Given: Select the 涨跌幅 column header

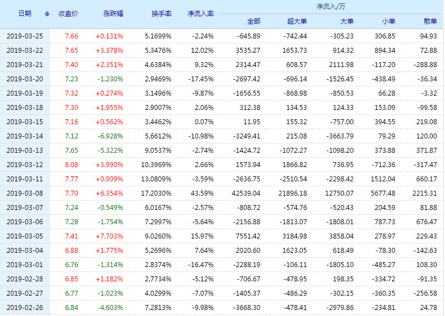Looking at the screenshot, I should pyautogui.click(x=113, y=14).
